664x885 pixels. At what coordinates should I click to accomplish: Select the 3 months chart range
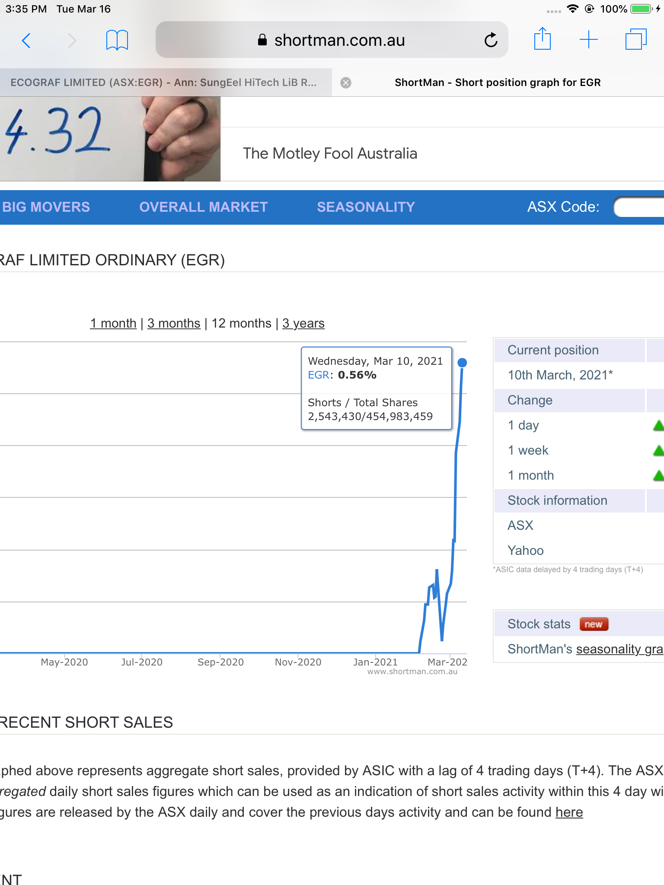(174, 323)
